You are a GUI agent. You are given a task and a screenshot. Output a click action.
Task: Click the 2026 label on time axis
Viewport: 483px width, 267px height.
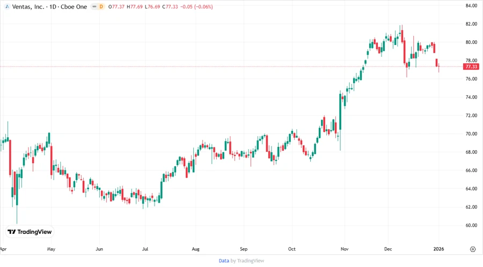438,249
